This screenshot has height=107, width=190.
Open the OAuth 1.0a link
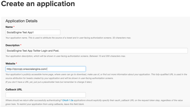click(x=68, y=100)
